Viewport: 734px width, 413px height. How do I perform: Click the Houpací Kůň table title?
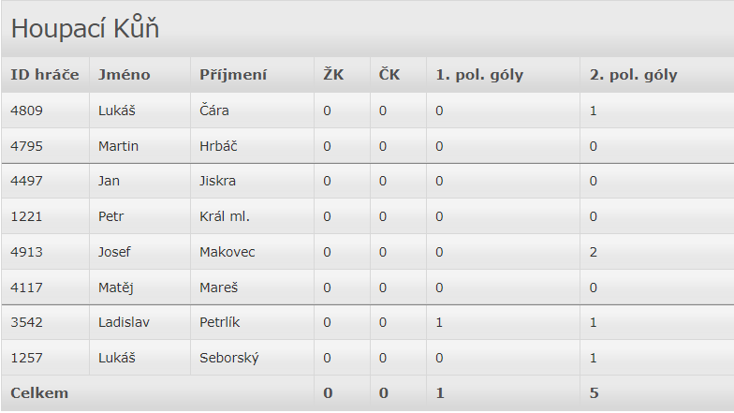coord(85,29)
